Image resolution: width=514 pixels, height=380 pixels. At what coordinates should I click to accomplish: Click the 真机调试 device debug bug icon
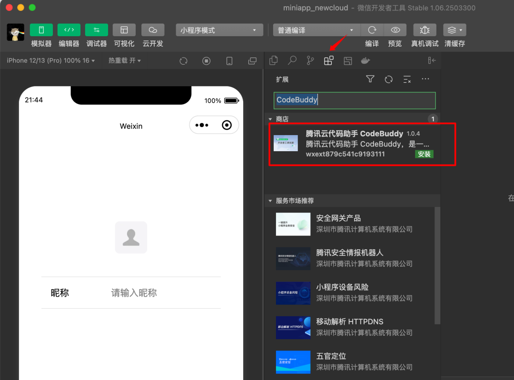pyautogui.click(x=425, y=30)
